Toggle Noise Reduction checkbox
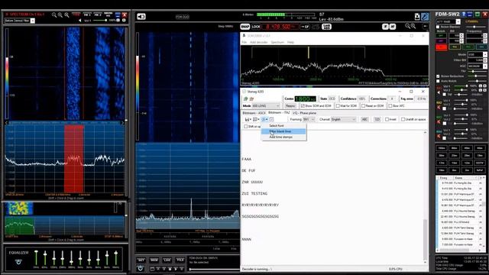489x275 pixels. [438, 76]
